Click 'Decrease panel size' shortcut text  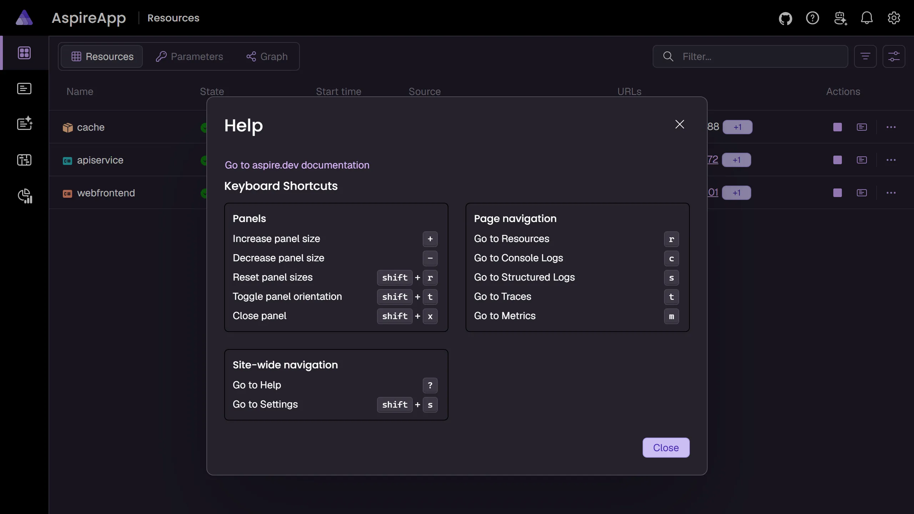[278, 258]
